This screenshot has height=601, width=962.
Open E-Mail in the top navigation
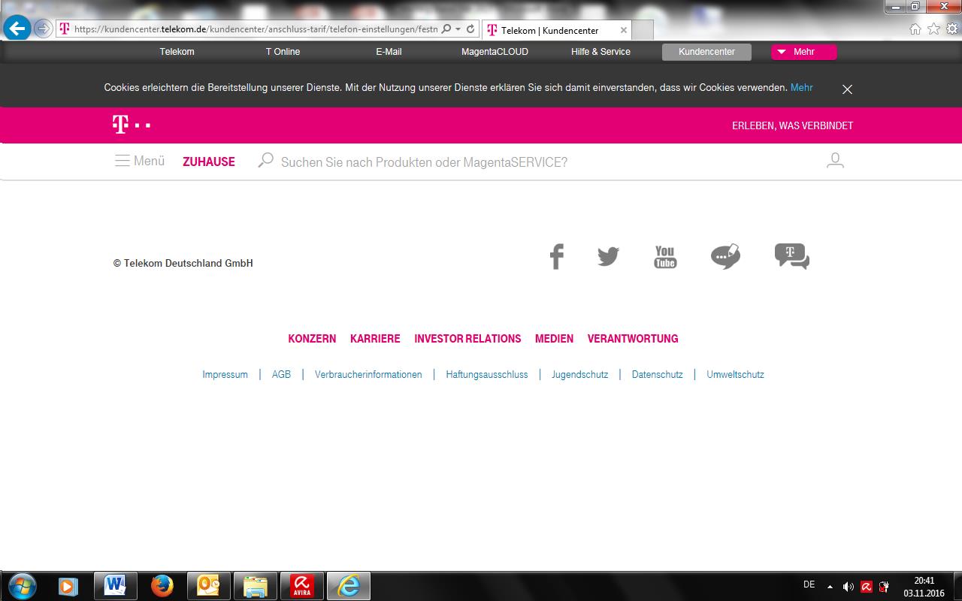(x=389, y=52)
